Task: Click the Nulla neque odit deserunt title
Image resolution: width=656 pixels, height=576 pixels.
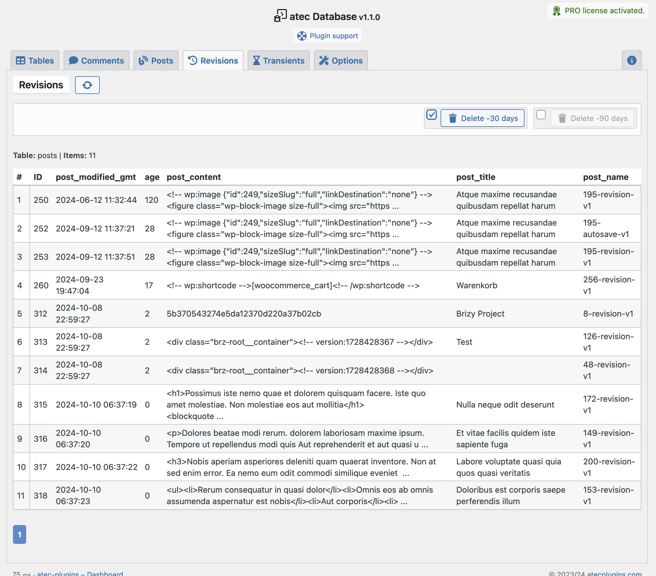Action: (505, 404)
